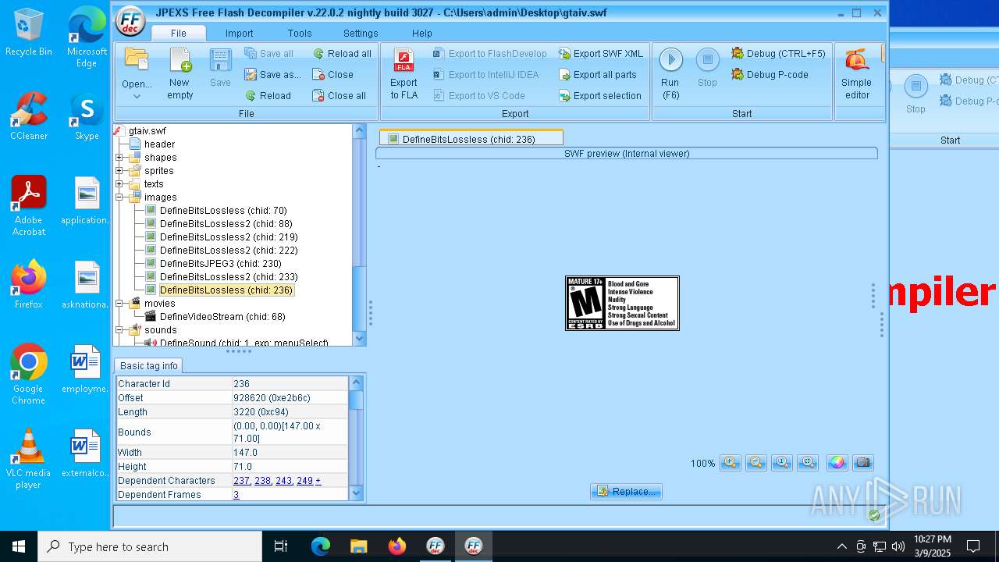999x562 pixels.
Task: Select DefineBitsLossless2 (chid: 222)
Action: [229, 251]
